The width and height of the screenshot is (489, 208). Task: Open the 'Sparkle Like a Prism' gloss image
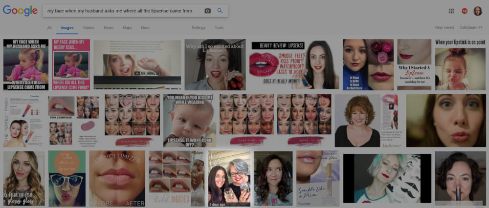[318, 179]
